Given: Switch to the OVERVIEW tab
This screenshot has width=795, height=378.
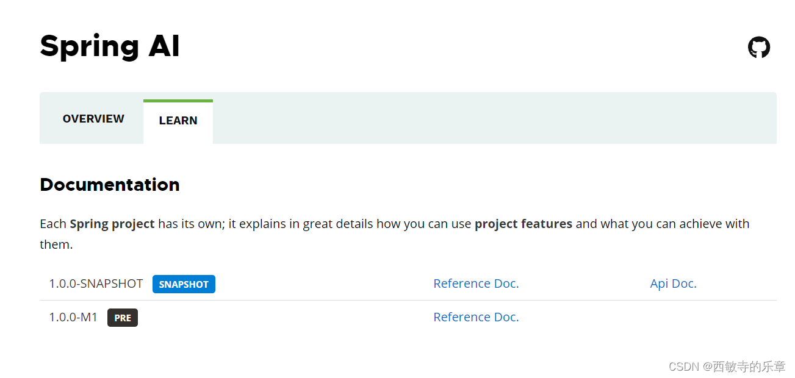Looking at the screenshot, I should pyautogui.click(x=93, y=119).
